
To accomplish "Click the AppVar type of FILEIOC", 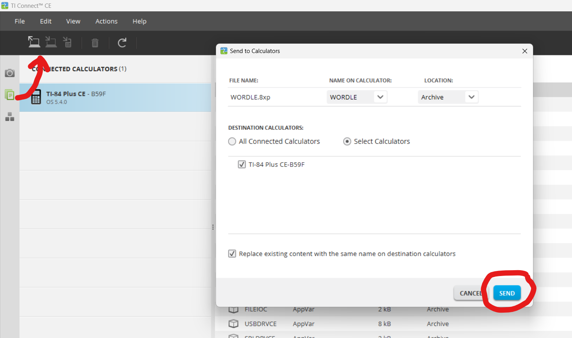I will (304, 310).
